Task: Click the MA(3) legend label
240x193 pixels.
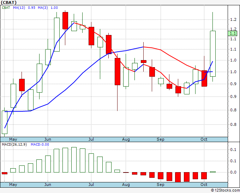Action: (x=43, y=8)
